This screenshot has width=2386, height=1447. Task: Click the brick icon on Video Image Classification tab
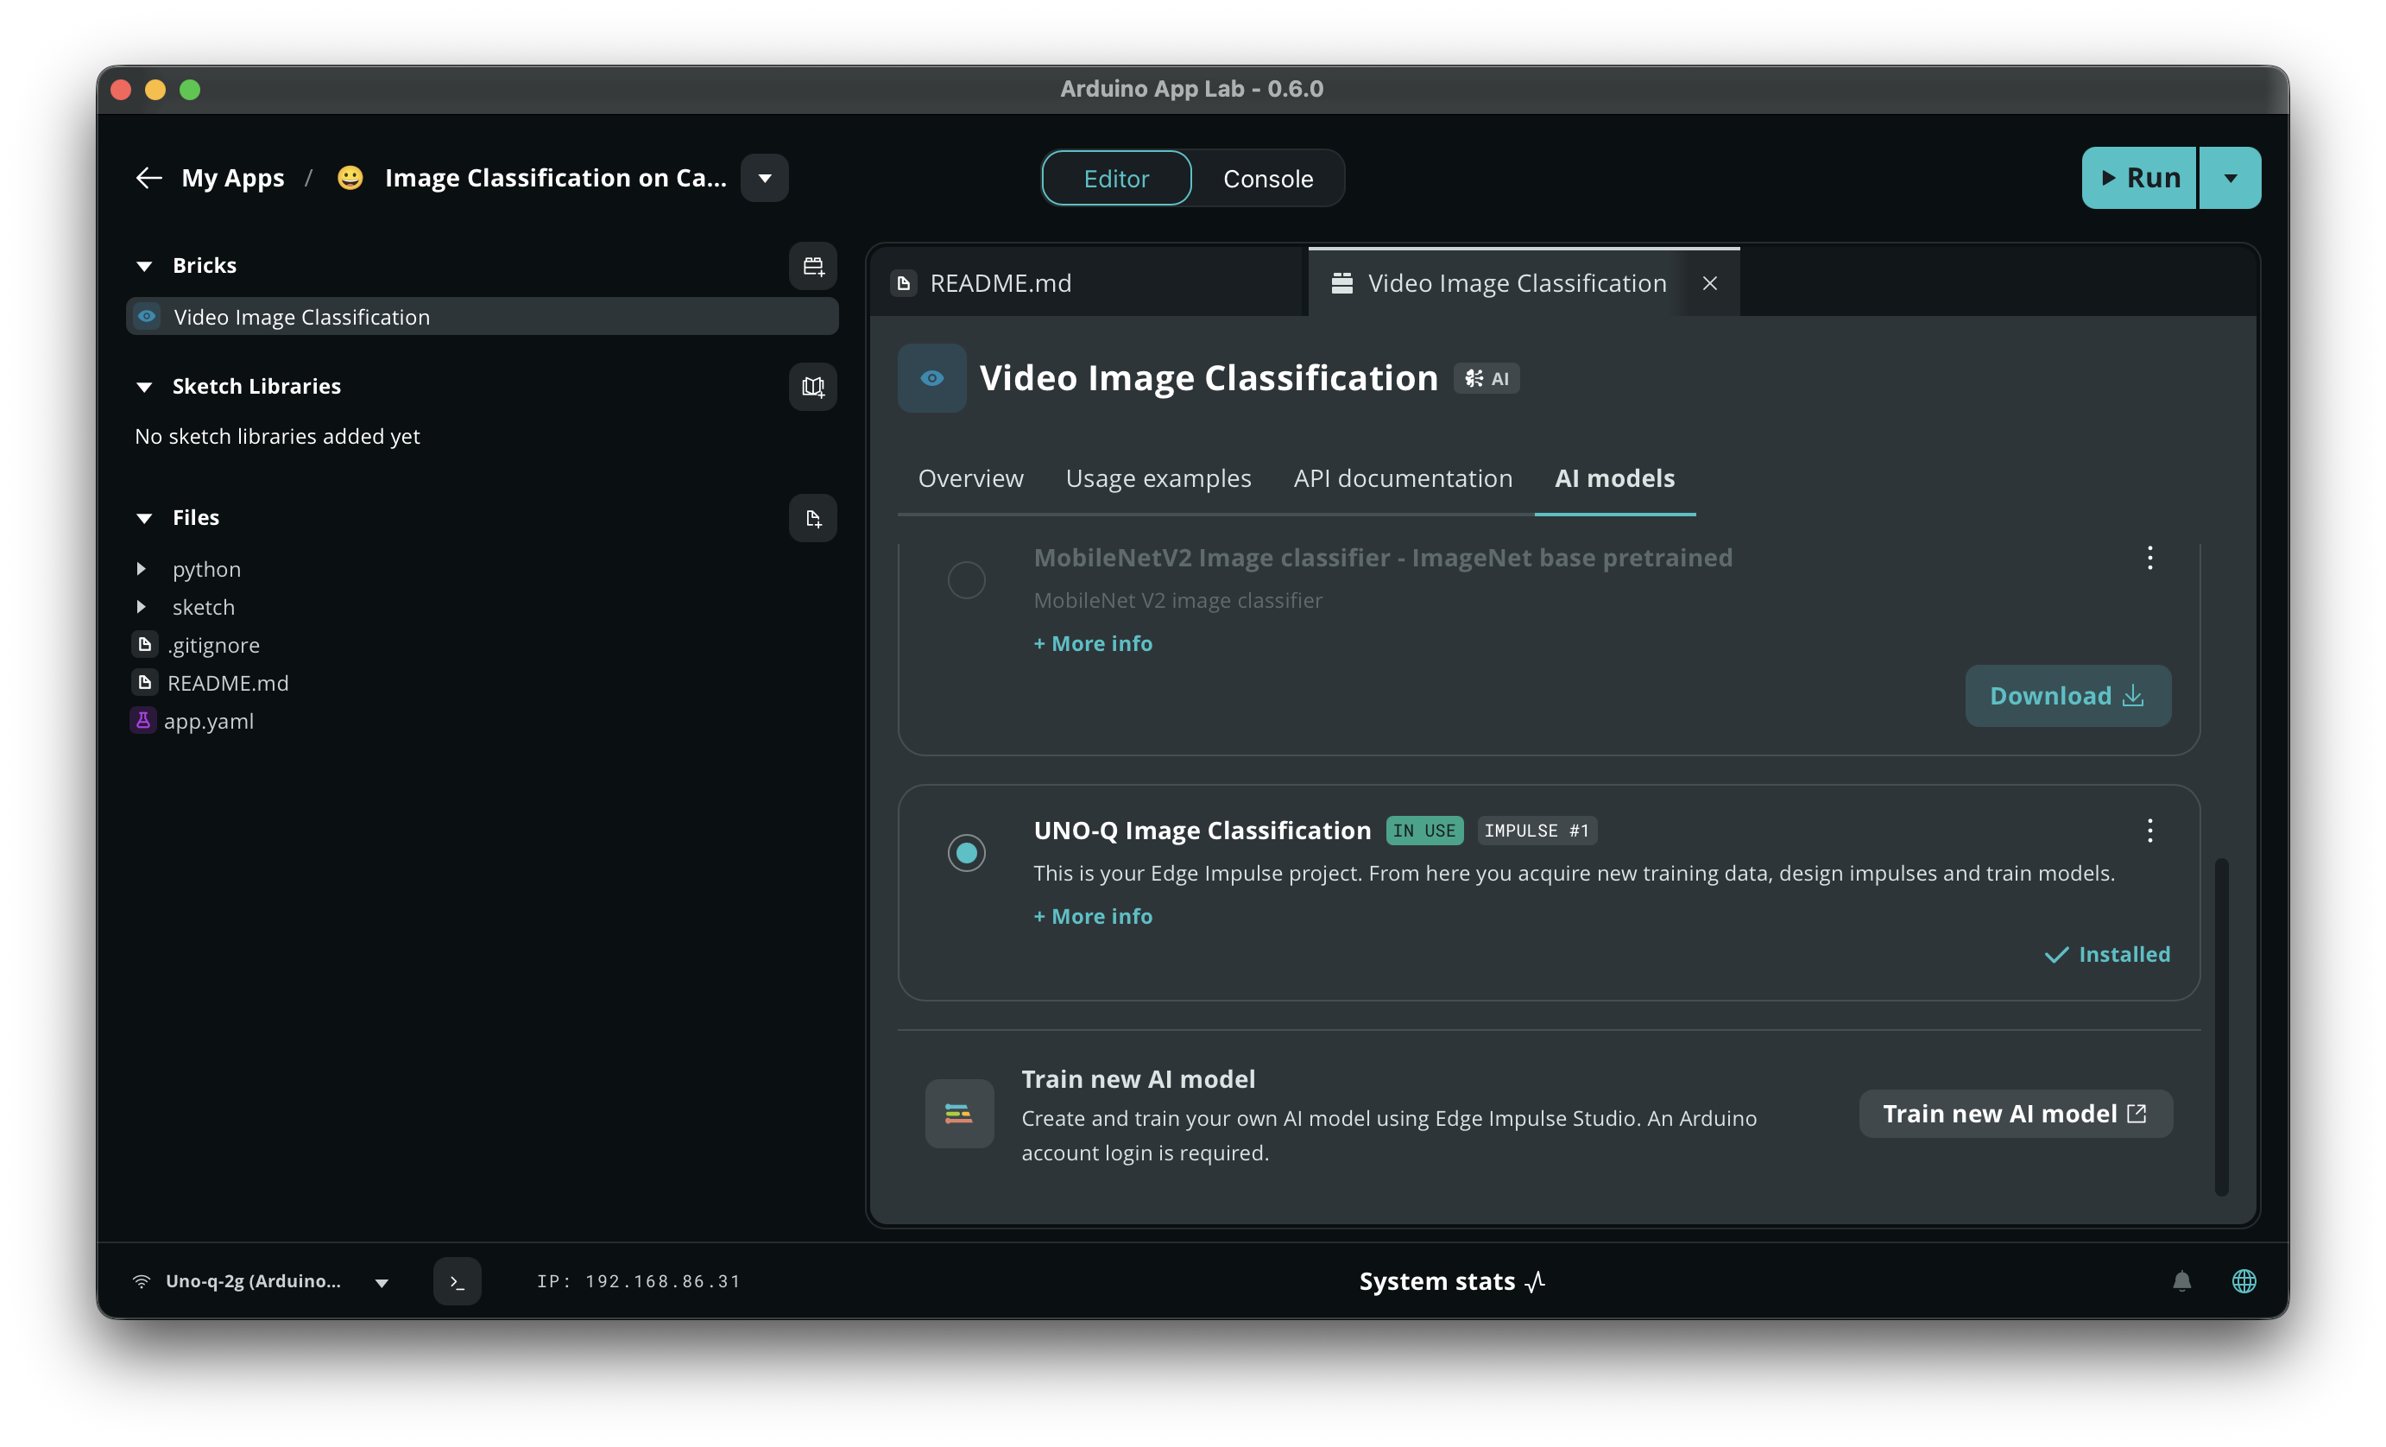coord(1342,283)
